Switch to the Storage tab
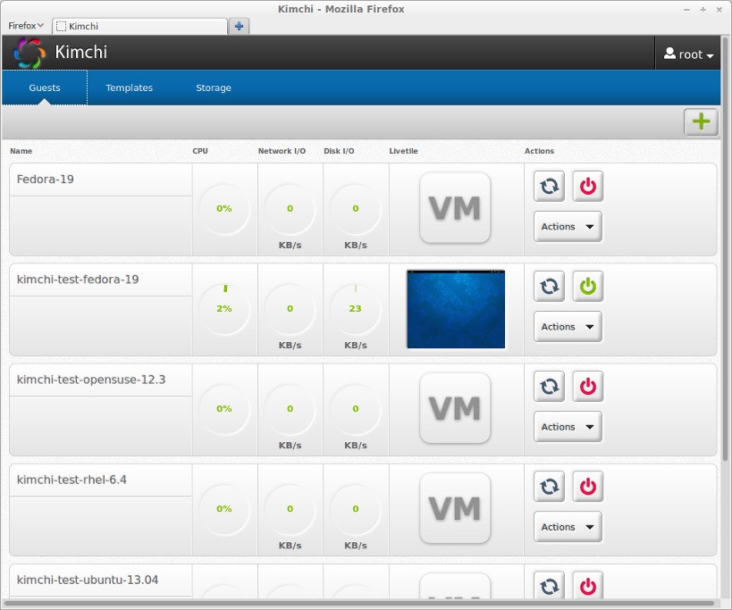This screenshot has width=732, height=610. [214, 88]
